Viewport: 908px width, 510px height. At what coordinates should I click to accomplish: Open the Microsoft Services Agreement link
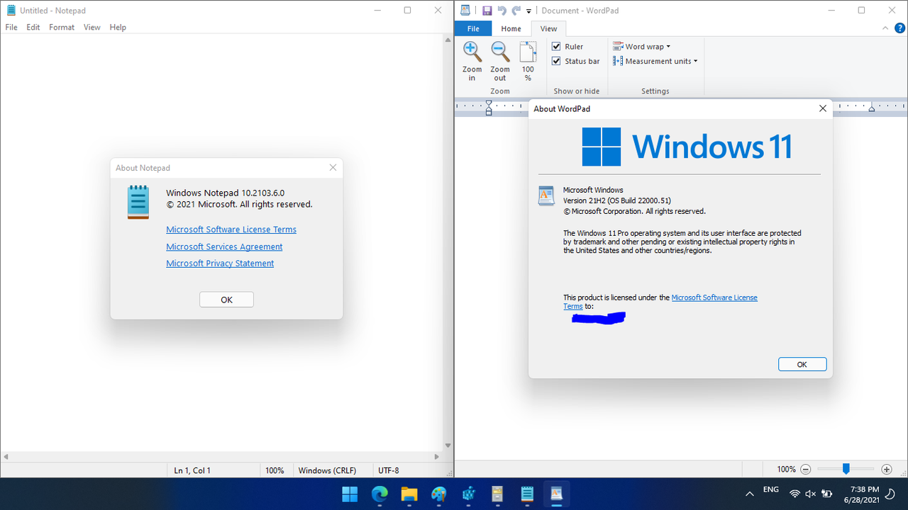[x=224, y=246]
